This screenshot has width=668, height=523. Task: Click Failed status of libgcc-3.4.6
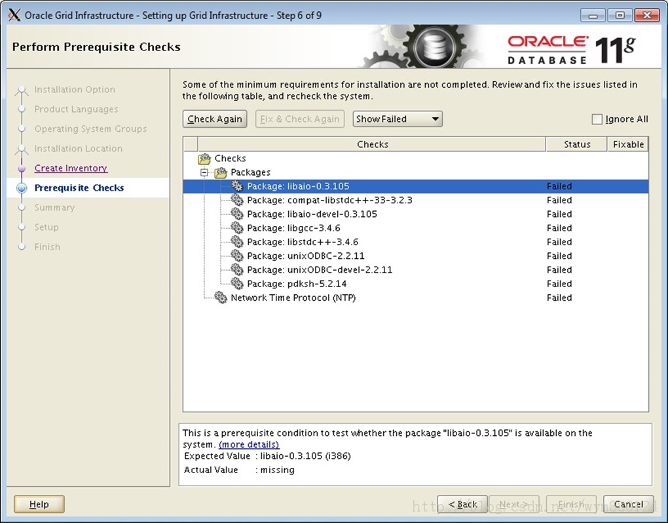click(559, 228)
